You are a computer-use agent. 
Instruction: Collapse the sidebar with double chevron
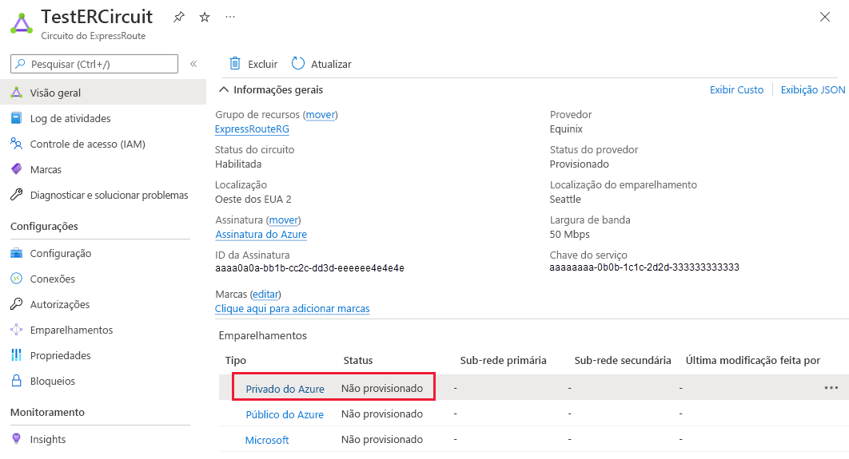pos(193,64)
